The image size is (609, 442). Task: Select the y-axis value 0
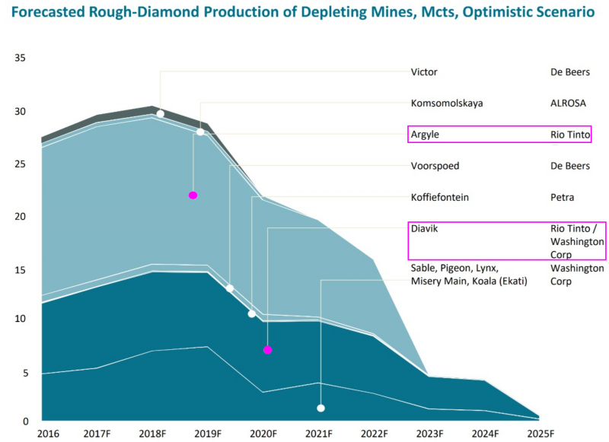[x=26, y=421]
